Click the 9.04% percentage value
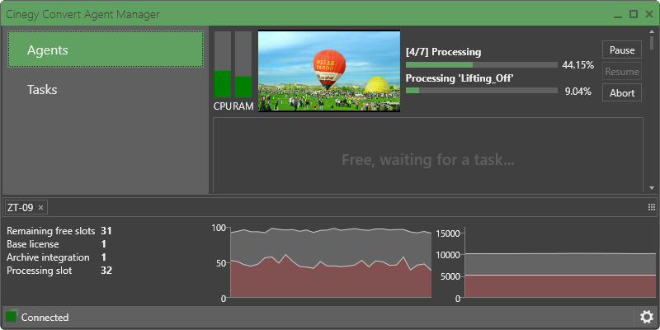The width and height of the screenshot is (660, 330). tap(578, 92)
